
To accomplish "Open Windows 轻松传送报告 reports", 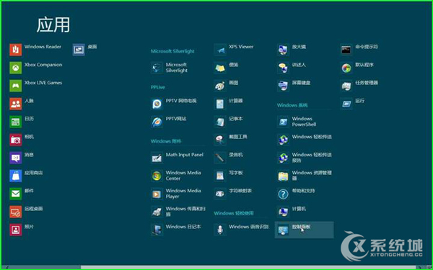I will tap(305, 158).
